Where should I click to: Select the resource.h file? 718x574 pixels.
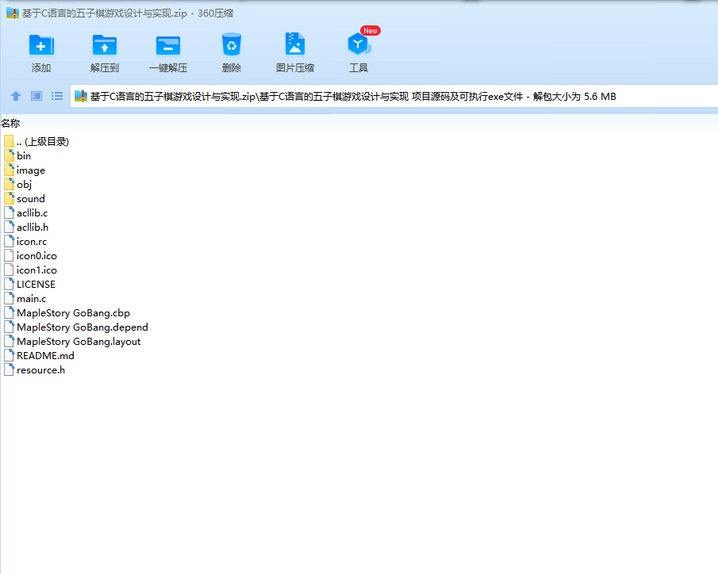pyautogui.click(x=35, y=370)
